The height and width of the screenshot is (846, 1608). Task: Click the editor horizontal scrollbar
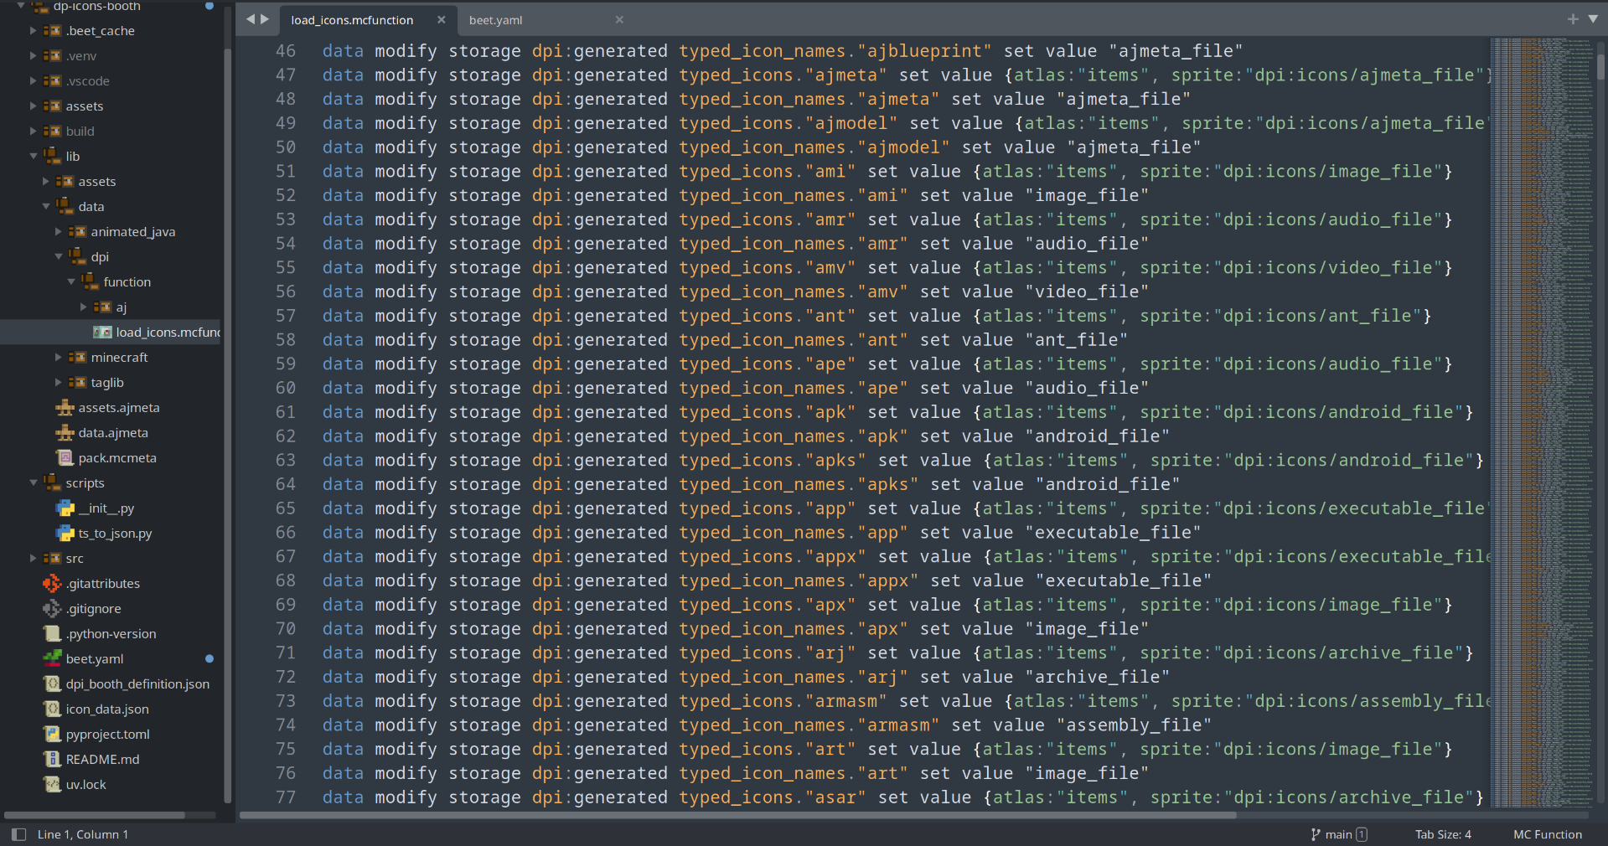pos(737,815)
